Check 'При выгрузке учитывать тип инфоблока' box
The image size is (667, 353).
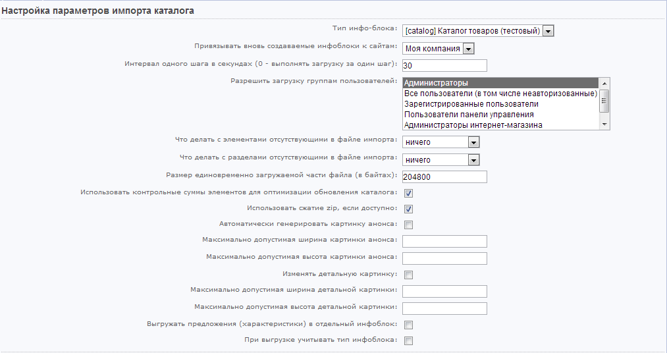pyautogui.click(x=408, y=340)
